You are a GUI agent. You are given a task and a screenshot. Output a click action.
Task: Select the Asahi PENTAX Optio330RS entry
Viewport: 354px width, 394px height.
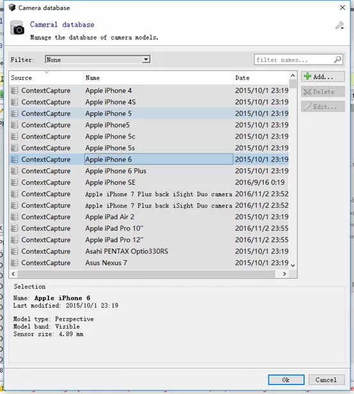coord(127,251)
